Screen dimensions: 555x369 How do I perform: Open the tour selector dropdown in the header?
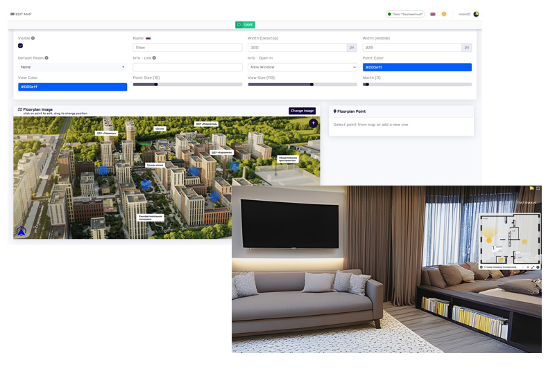pos(405,14)
